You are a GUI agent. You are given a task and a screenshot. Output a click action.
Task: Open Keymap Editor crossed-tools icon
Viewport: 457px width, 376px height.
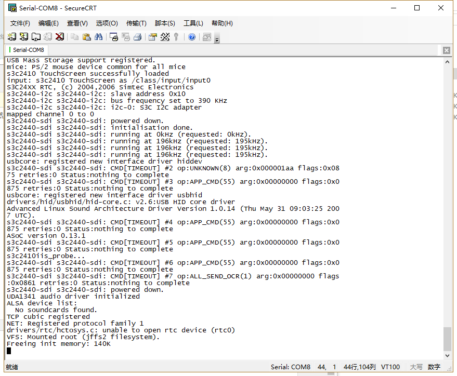(165, 37)
